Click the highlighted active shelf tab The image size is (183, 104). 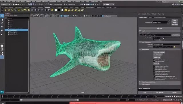(x=47, y=7)
